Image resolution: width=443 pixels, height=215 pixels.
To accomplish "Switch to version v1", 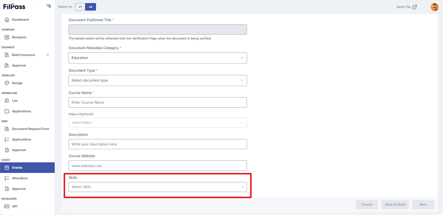I will pyautogui.click(x=80, y=7).
